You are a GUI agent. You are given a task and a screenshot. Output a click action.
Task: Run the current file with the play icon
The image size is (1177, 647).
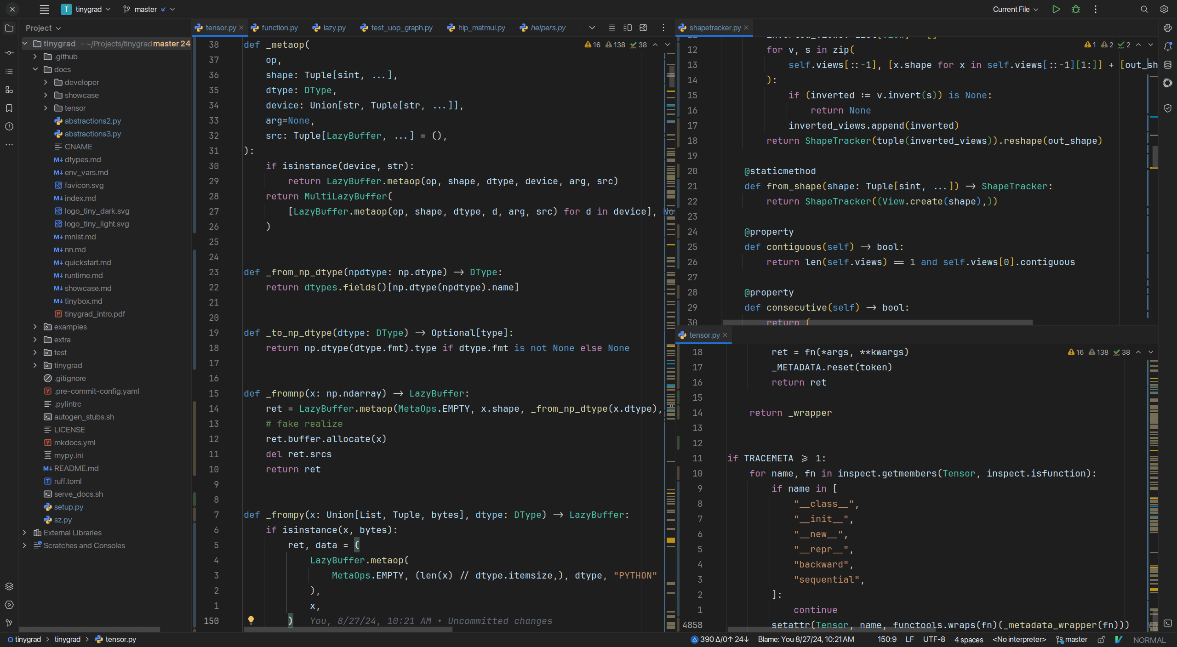point(1056,9)
